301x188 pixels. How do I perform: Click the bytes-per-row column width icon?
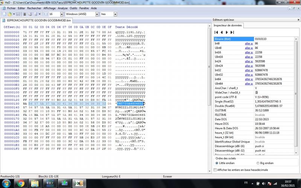(46, 14)
